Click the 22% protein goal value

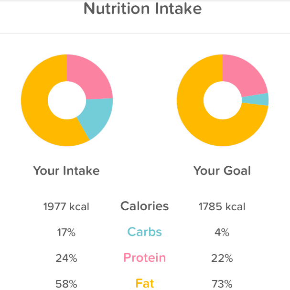[x=222, y=258]
